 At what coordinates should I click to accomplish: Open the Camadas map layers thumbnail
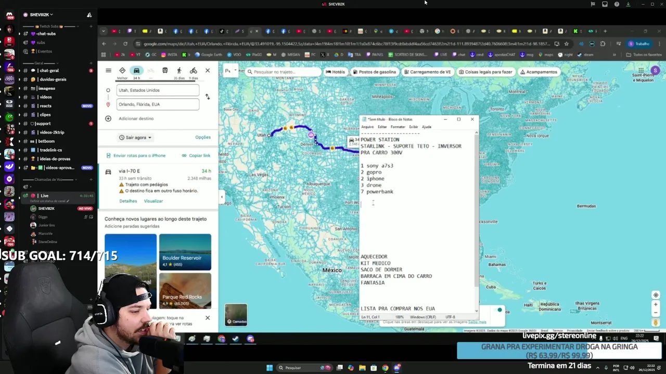236,315
